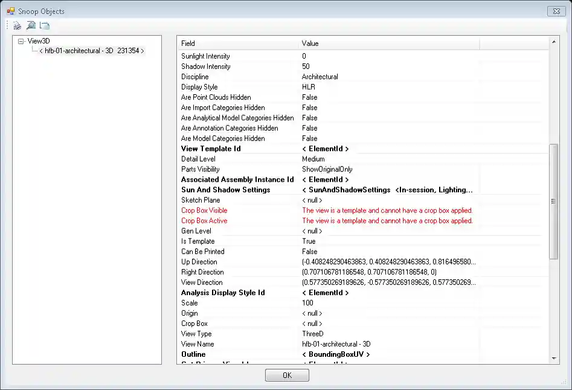Open the View Template Id ElementId value
572x390 pixels.
(325, 149)
